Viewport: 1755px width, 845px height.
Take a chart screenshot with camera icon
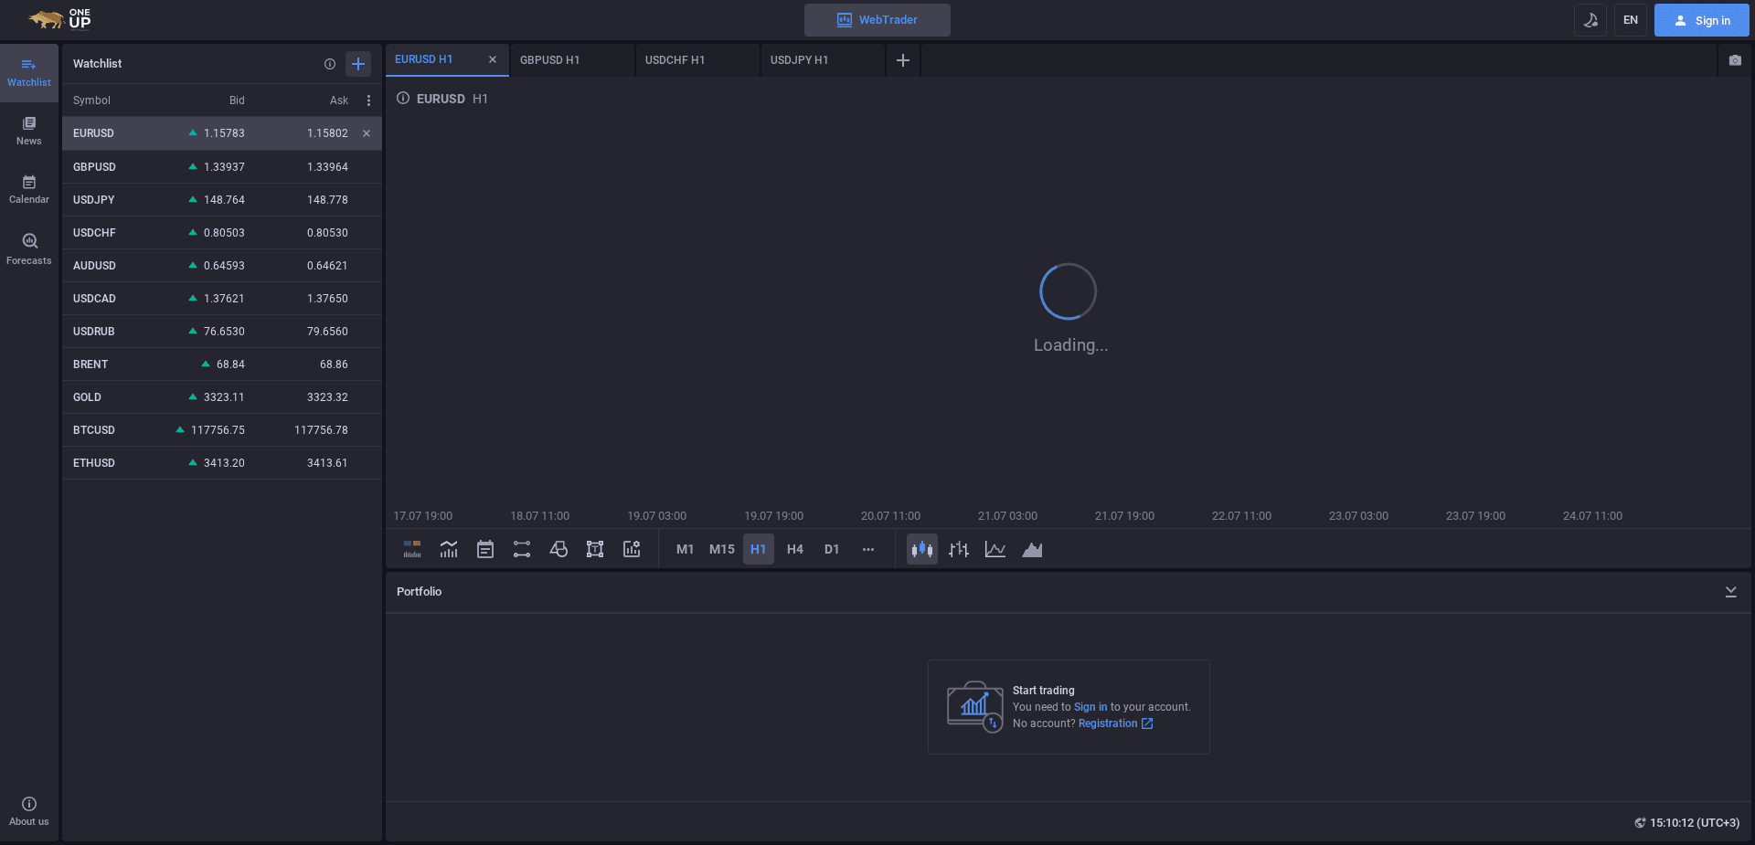click(1735, 60)
